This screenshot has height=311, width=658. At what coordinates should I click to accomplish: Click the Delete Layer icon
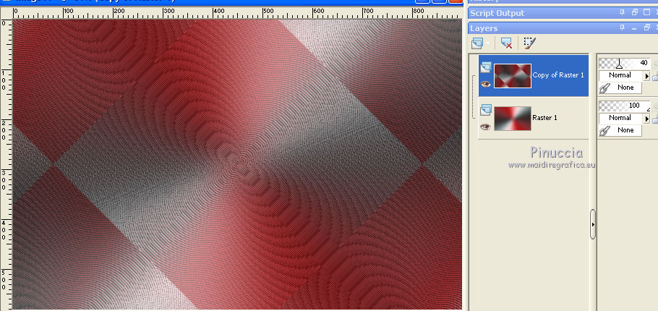tap(506, 43)
